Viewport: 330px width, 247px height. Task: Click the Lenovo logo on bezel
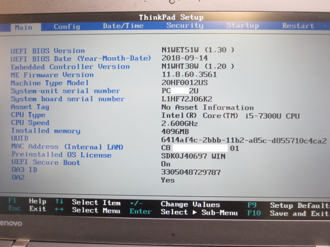pos(11,223)
